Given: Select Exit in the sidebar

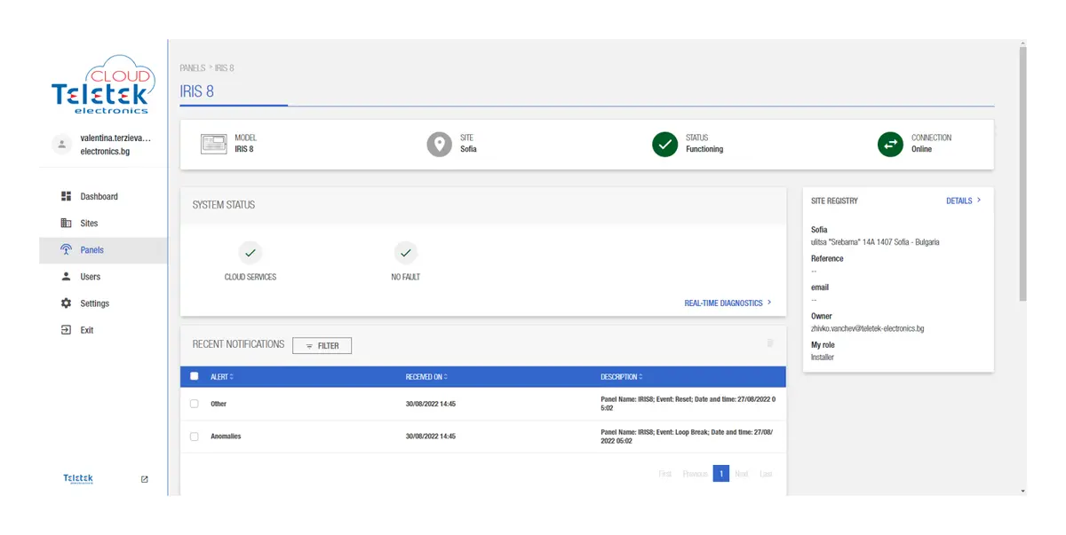Looking at the screenshot, I should point(103,330).
